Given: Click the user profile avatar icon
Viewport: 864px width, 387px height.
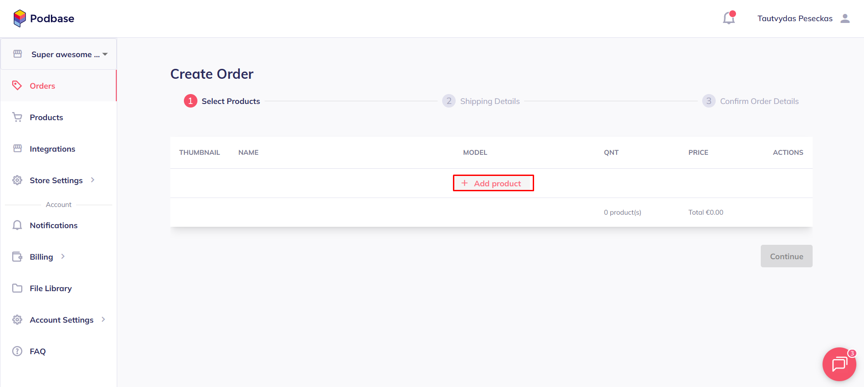Looking at the screenshot, I should click(845, 18).
